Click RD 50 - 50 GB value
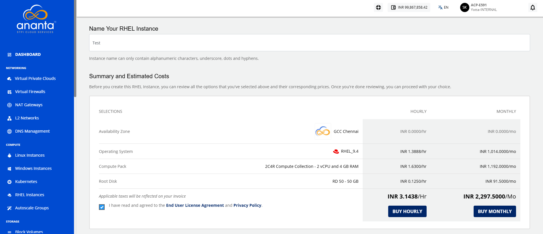Viewport: 543px width, 234px height. 345,181
